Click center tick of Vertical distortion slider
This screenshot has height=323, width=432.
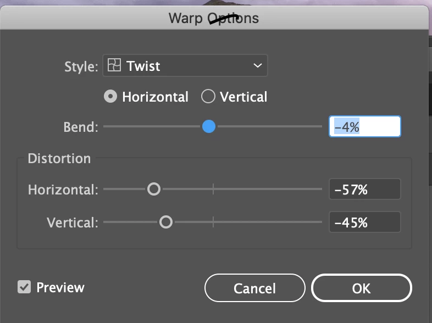(x=213, y=222)
